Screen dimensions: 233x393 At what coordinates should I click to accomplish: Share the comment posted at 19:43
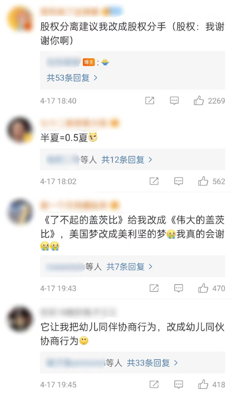coord(154,288)
